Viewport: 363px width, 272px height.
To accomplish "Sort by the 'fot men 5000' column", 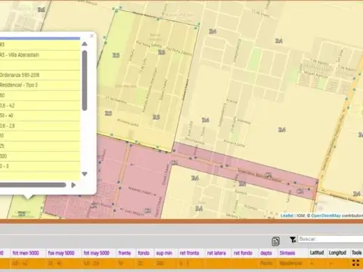I will 26,253.
